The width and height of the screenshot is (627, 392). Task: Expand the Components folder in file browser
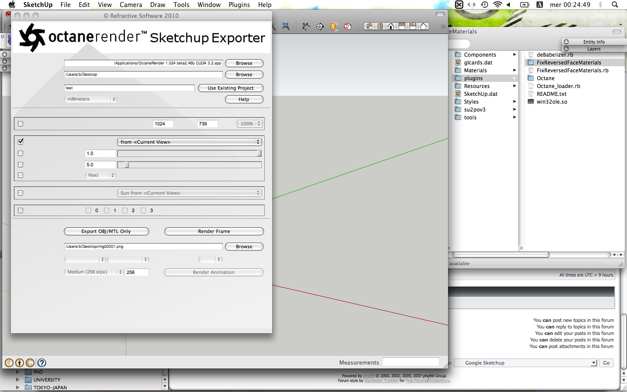click(x=514, y=54)
